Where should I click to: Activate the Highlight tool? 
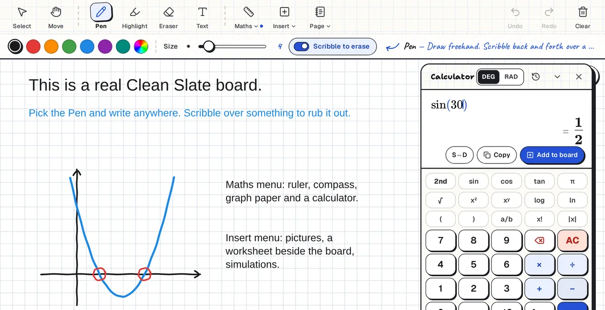(x=135, y=18)
